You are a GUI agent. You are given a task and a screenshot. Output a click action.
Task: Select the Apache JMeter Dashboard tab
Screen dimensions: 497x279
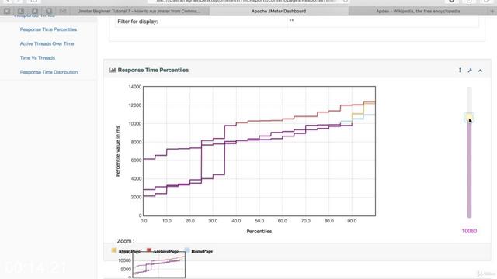tap(279, 11)
